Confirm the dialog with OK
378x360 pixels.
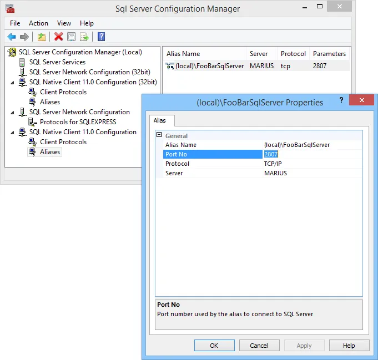pos(214,346)
